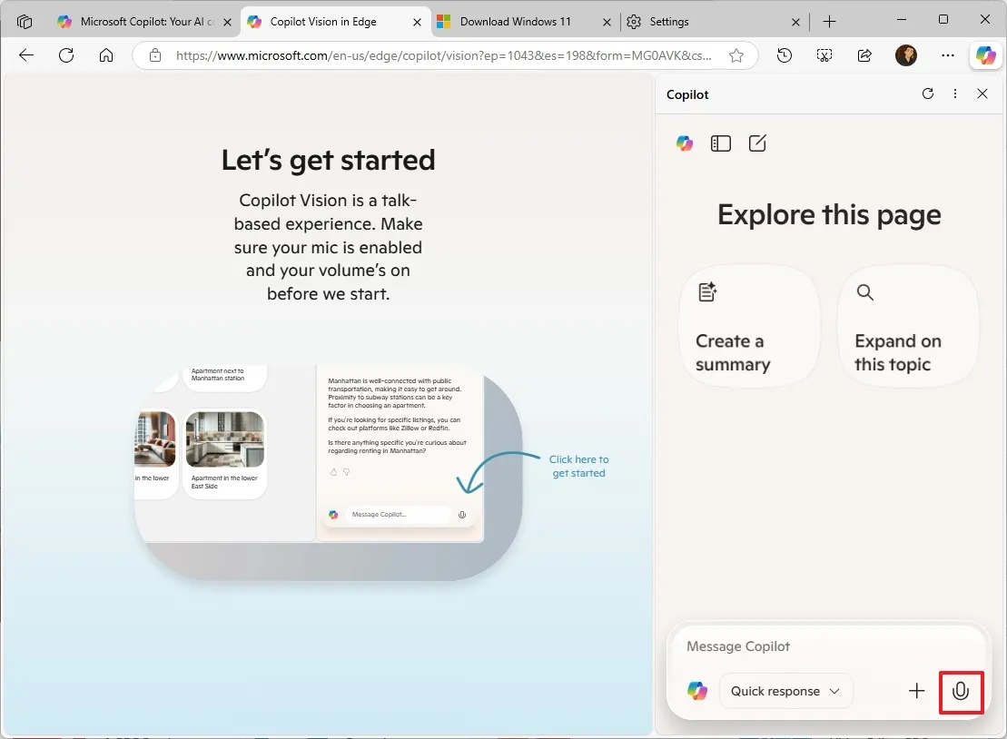The height and width of the screenshot is (739, 1007).
Task: Open the Copilot pane options menu
Action: [x=954, y=94]
